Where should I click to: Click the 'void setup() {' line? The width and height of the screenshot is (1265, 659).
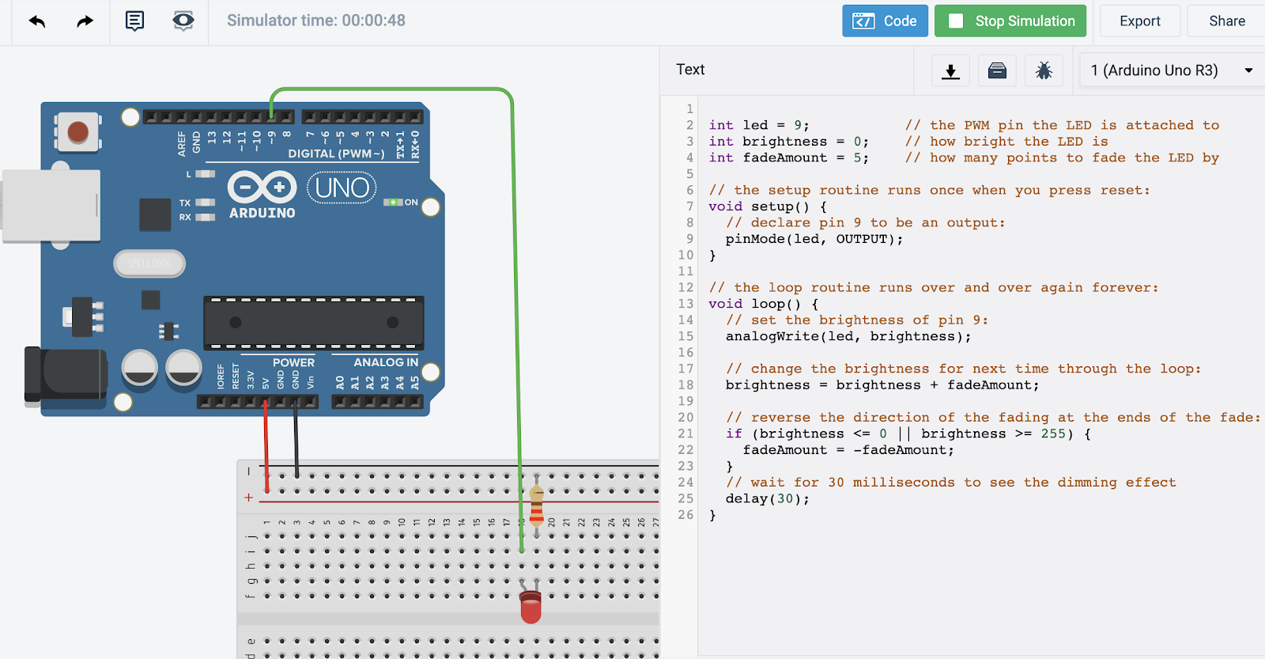point(768,206)
